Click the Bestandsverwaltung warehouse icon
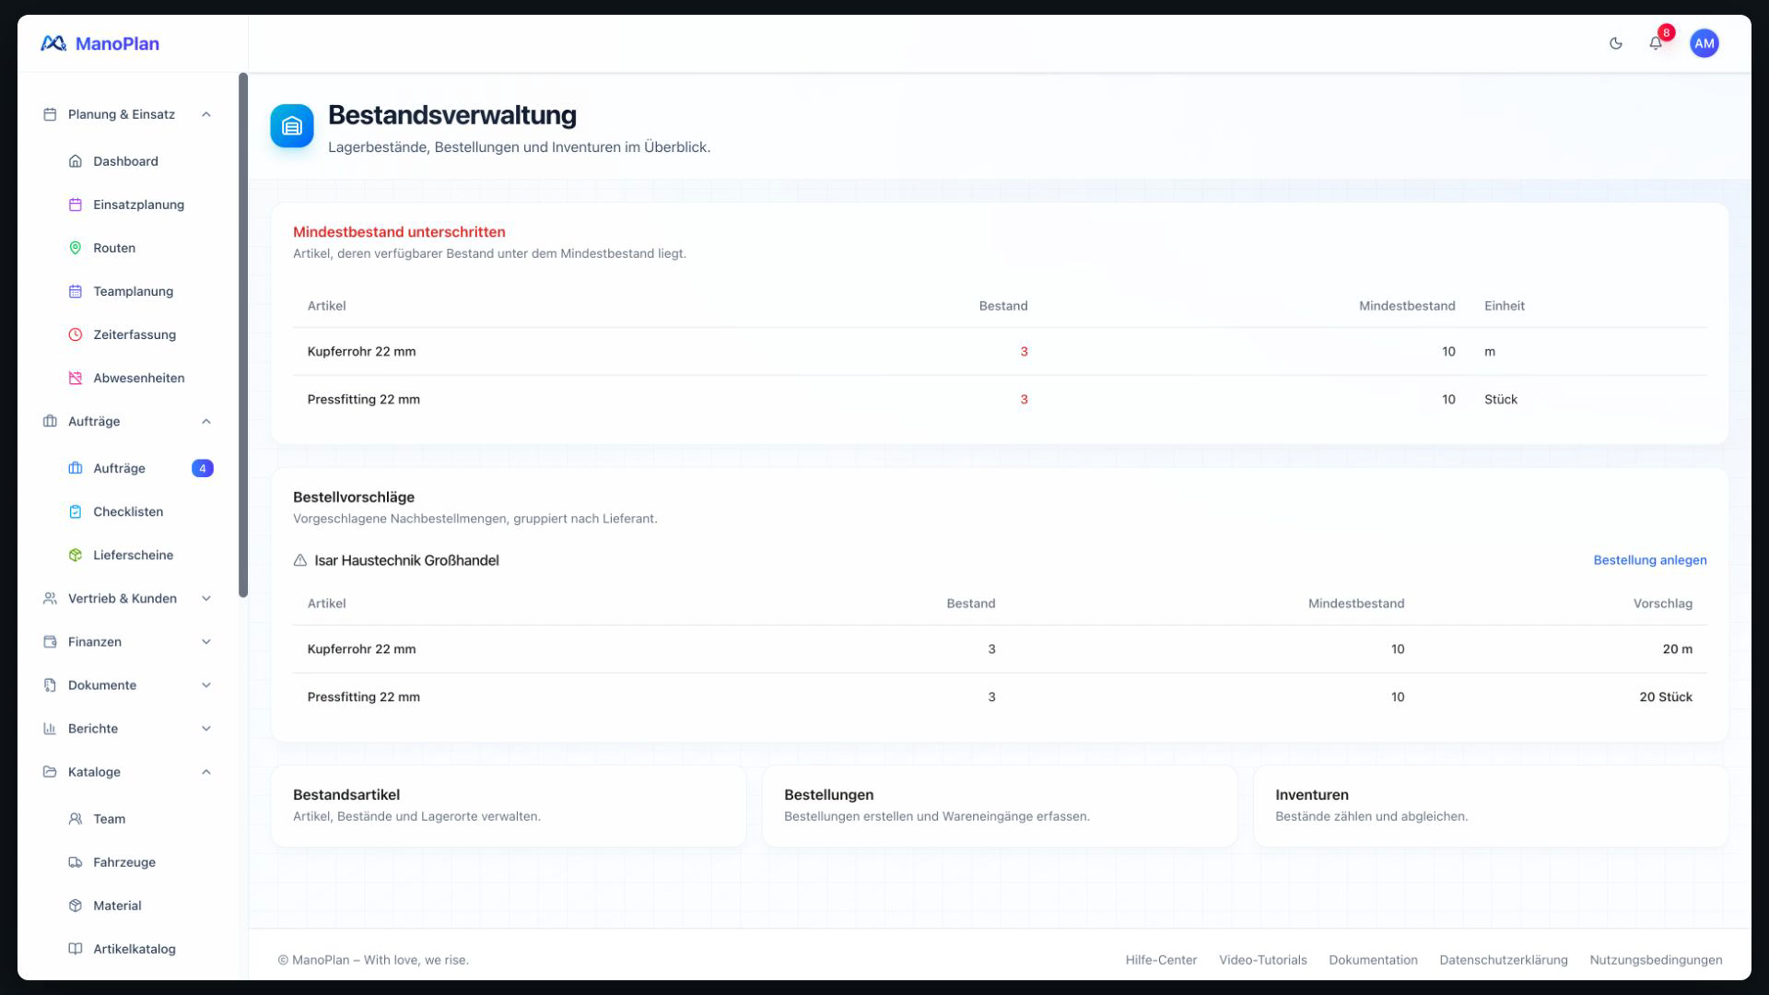 click(292, 126)
